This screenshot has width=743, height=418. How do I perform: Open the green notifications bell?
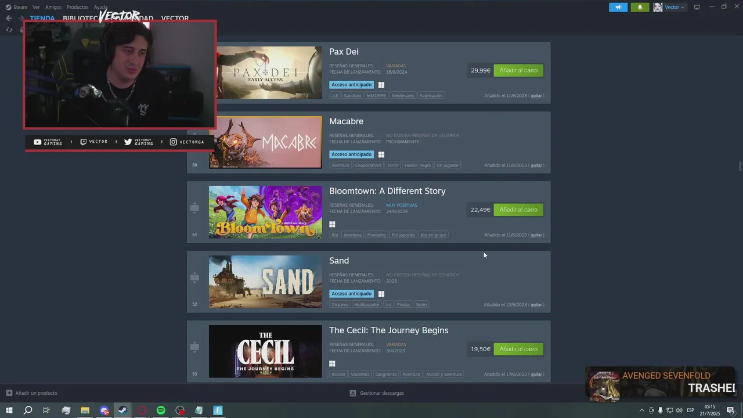click(x=640, y=7)
